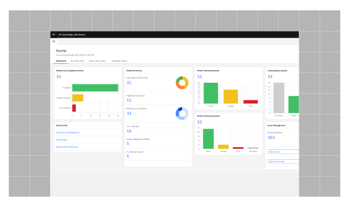Click the 16 Tier 1 Models count
The image size is (349, 207).
[129, 131]
